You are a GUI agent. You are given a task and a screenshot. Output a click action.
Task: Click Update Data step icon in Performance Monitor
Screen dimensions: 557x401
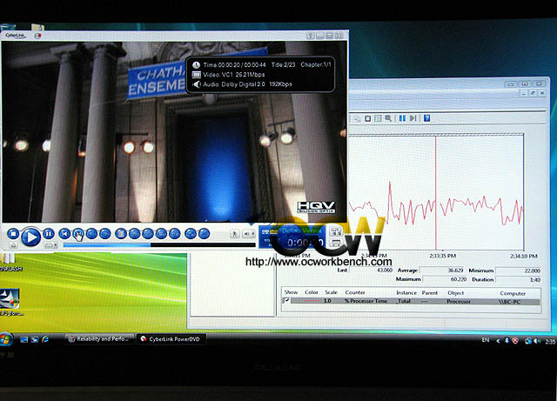pos(413,118)
